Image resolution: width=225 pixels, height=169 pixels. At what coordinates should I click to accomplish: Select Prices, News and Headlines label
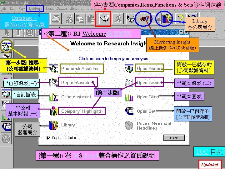pos(154,125)
